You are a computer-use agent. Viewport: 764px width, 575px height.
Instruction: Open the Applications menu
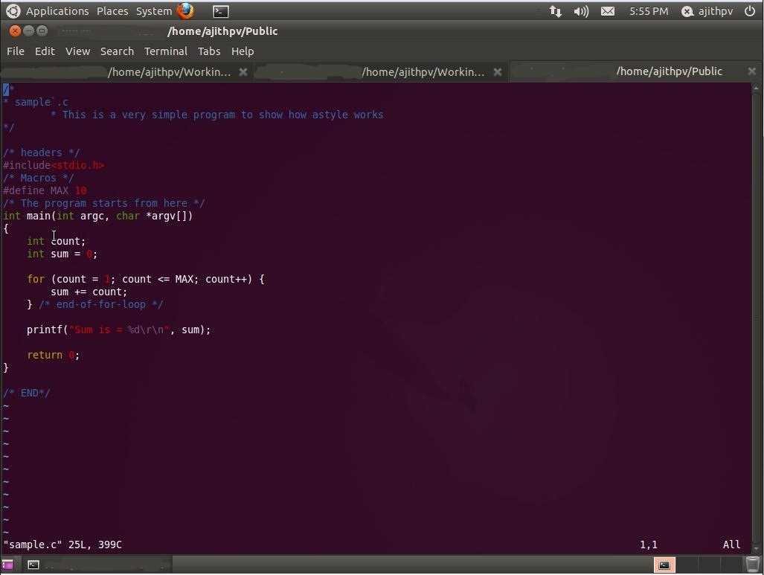(x=57, y=10)
